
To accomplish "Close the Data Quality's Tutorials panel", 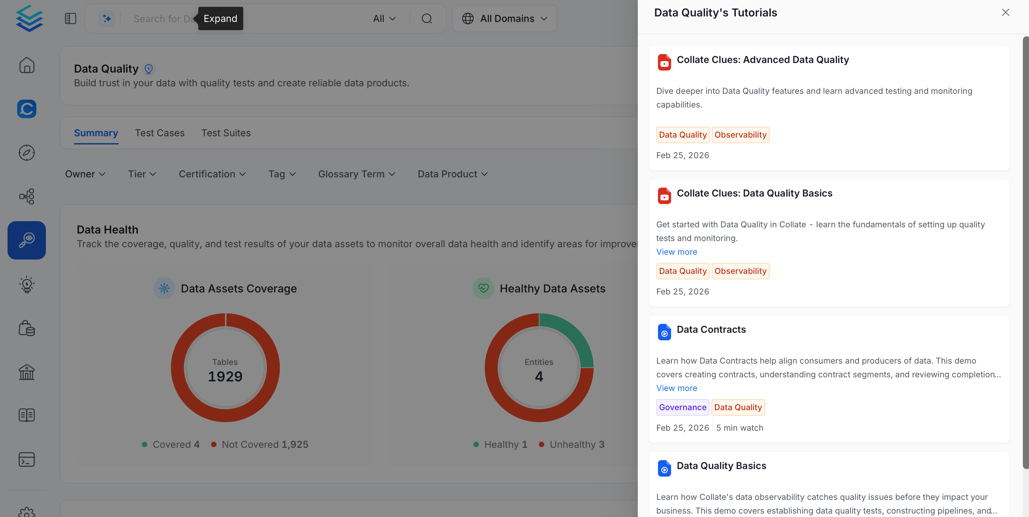I will point(1005,12).
